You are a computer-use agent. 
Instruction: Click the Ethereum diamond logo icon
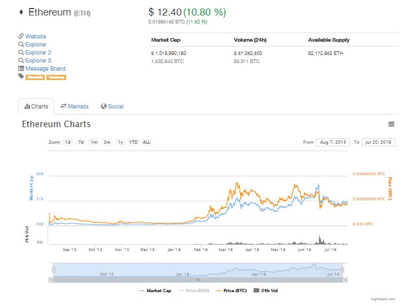pos(21,12)
